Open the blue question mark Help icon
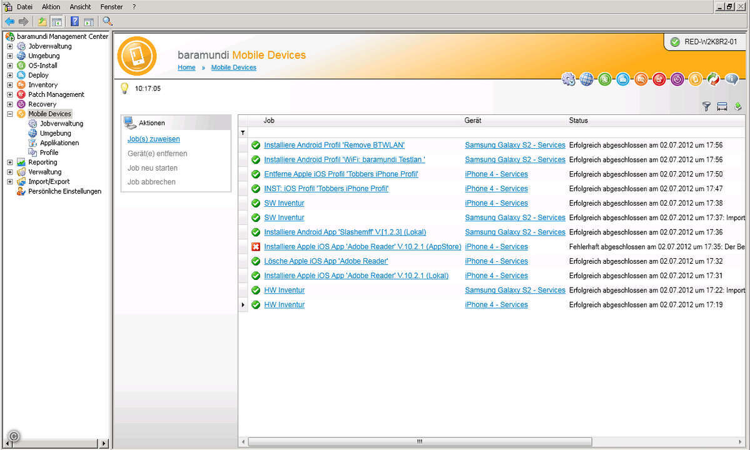Viewport: 750px width, 450px height. click(74, 21)
